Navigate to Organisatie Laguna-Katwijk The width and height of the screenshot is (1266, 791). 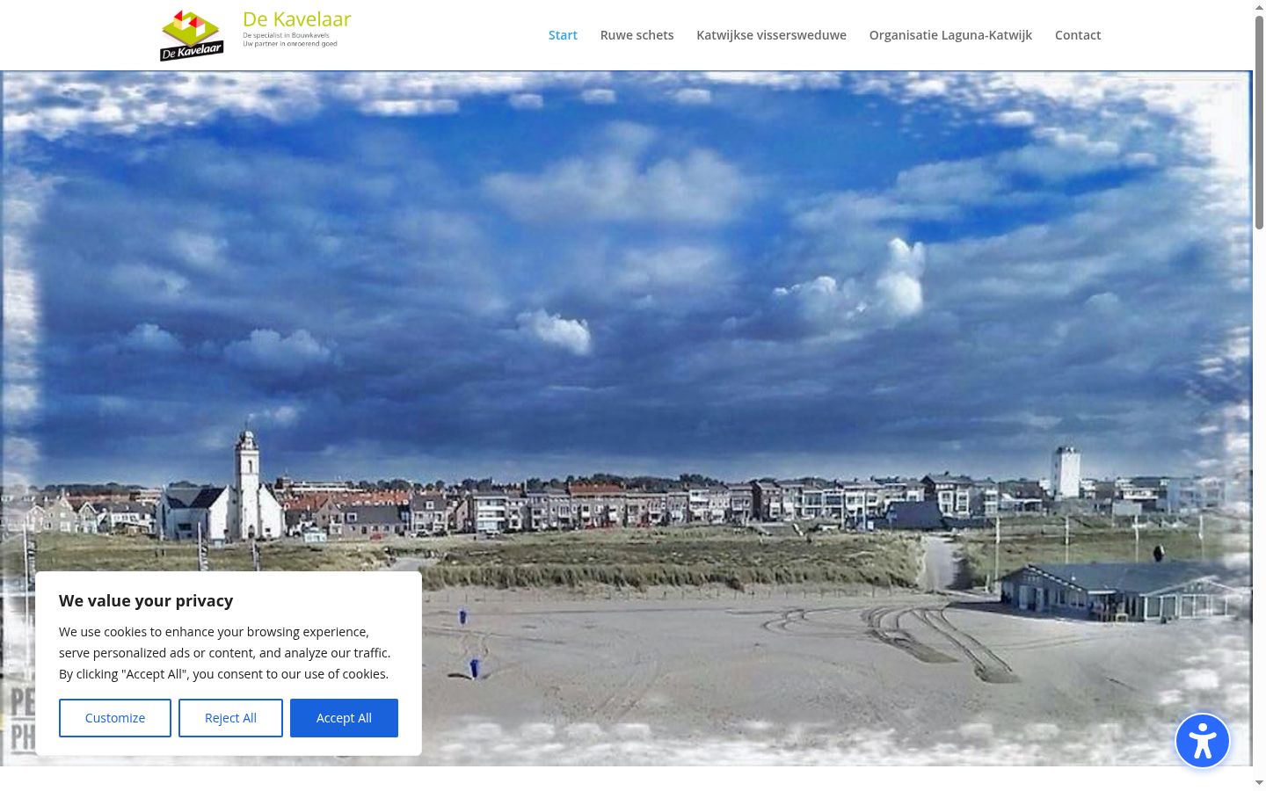pos(950,35)
